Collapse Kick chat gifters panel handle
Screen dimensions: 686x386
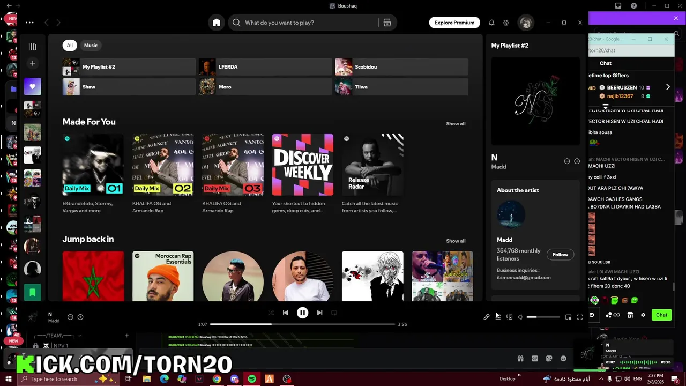point(606,106)
